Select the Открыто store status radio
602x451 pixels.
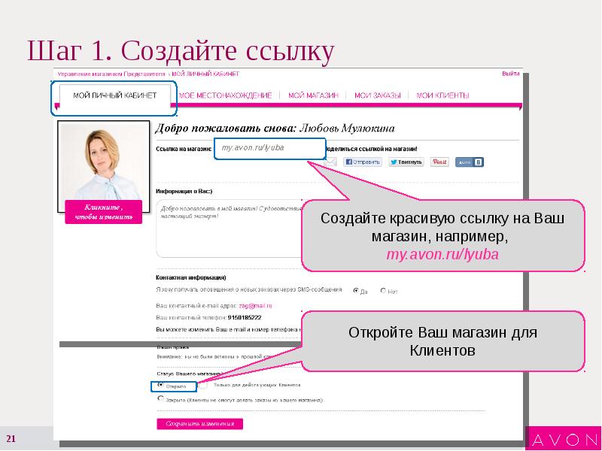(161, 385)
